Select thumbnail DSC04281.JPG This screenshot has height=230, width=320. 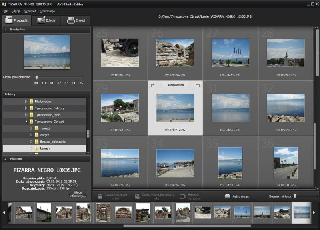(x=286, y=163)
